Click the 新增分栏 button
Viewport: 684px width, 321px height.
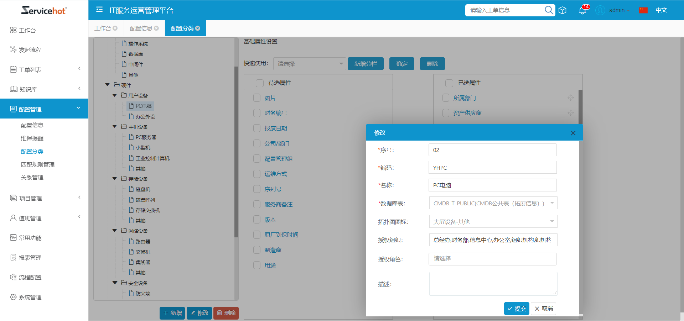pos(366,63)
